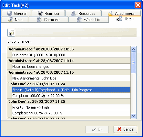Open the Watch List tab
Viewport: 143px width, 137px height.
88,19
